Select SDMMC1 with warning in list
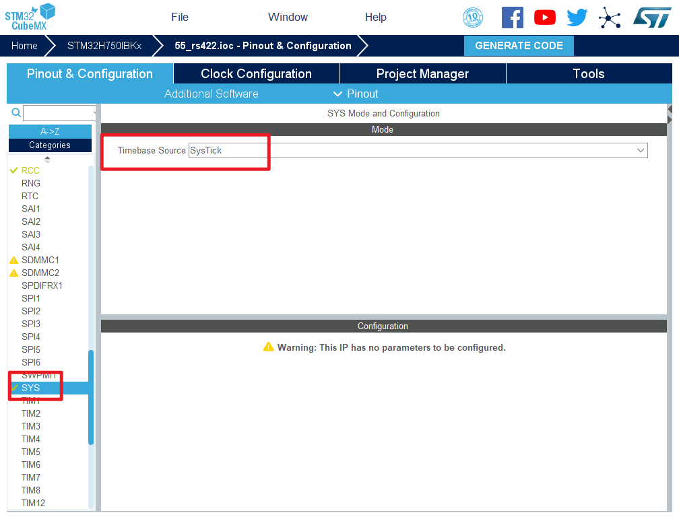The image size is (679, 519). [x=40, y=260]
